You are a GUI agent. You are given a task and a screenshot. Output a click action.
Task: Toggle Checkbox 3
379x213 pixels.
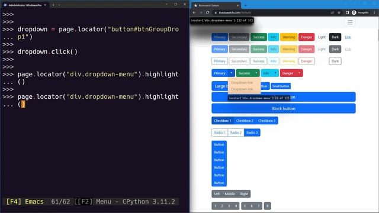click(267, 121)
